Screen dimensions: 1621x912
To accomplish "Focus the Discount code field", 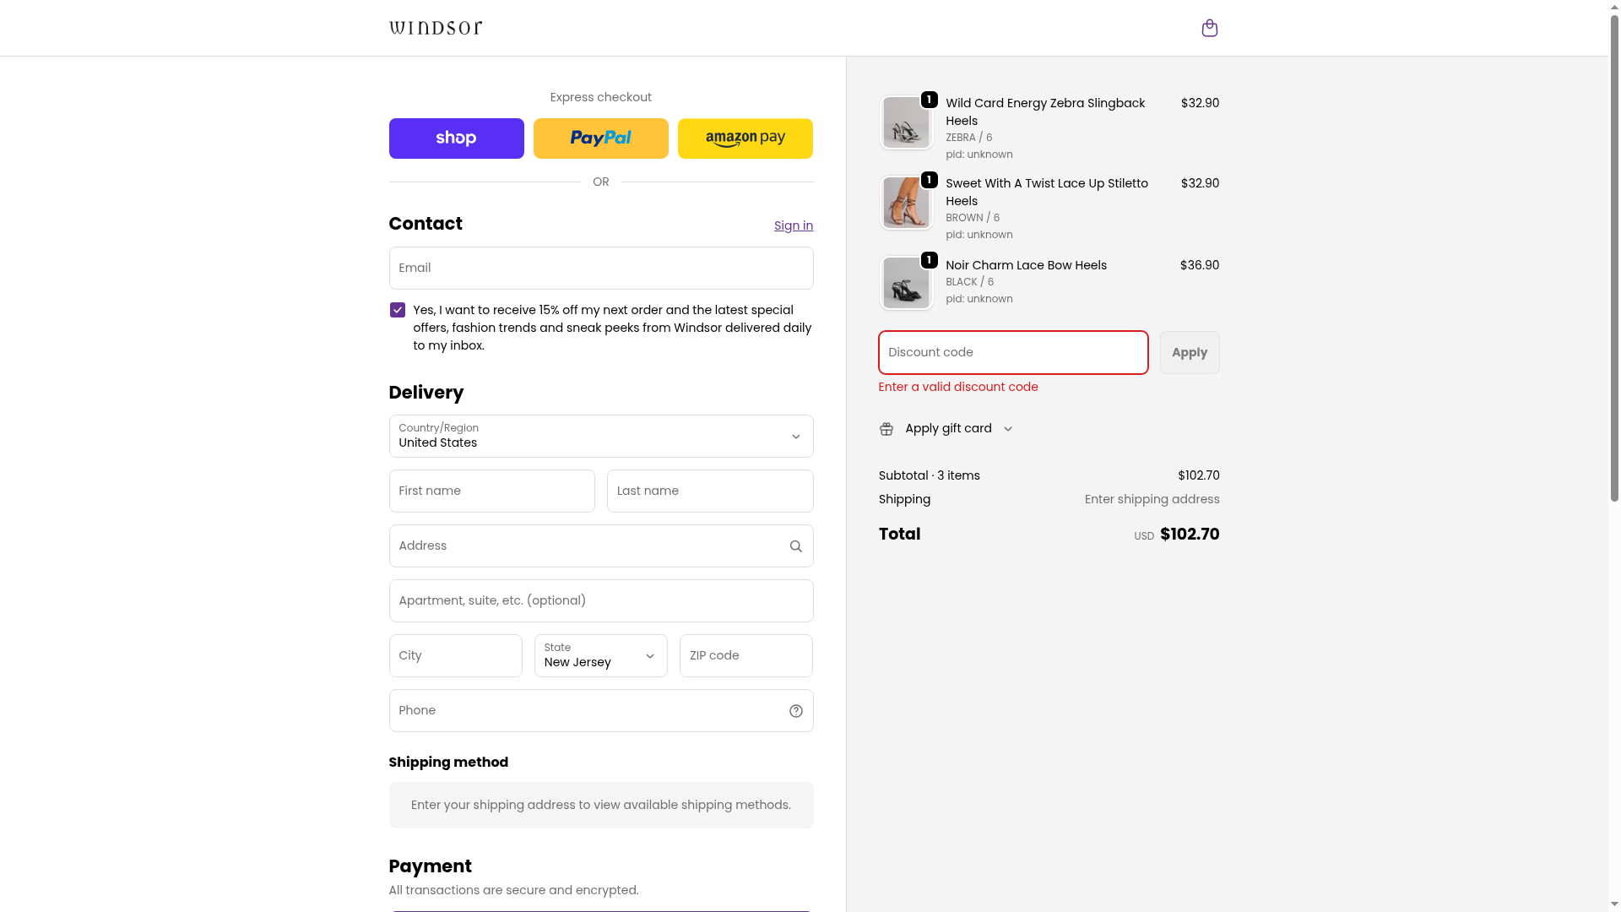I will coord(1012,352).
